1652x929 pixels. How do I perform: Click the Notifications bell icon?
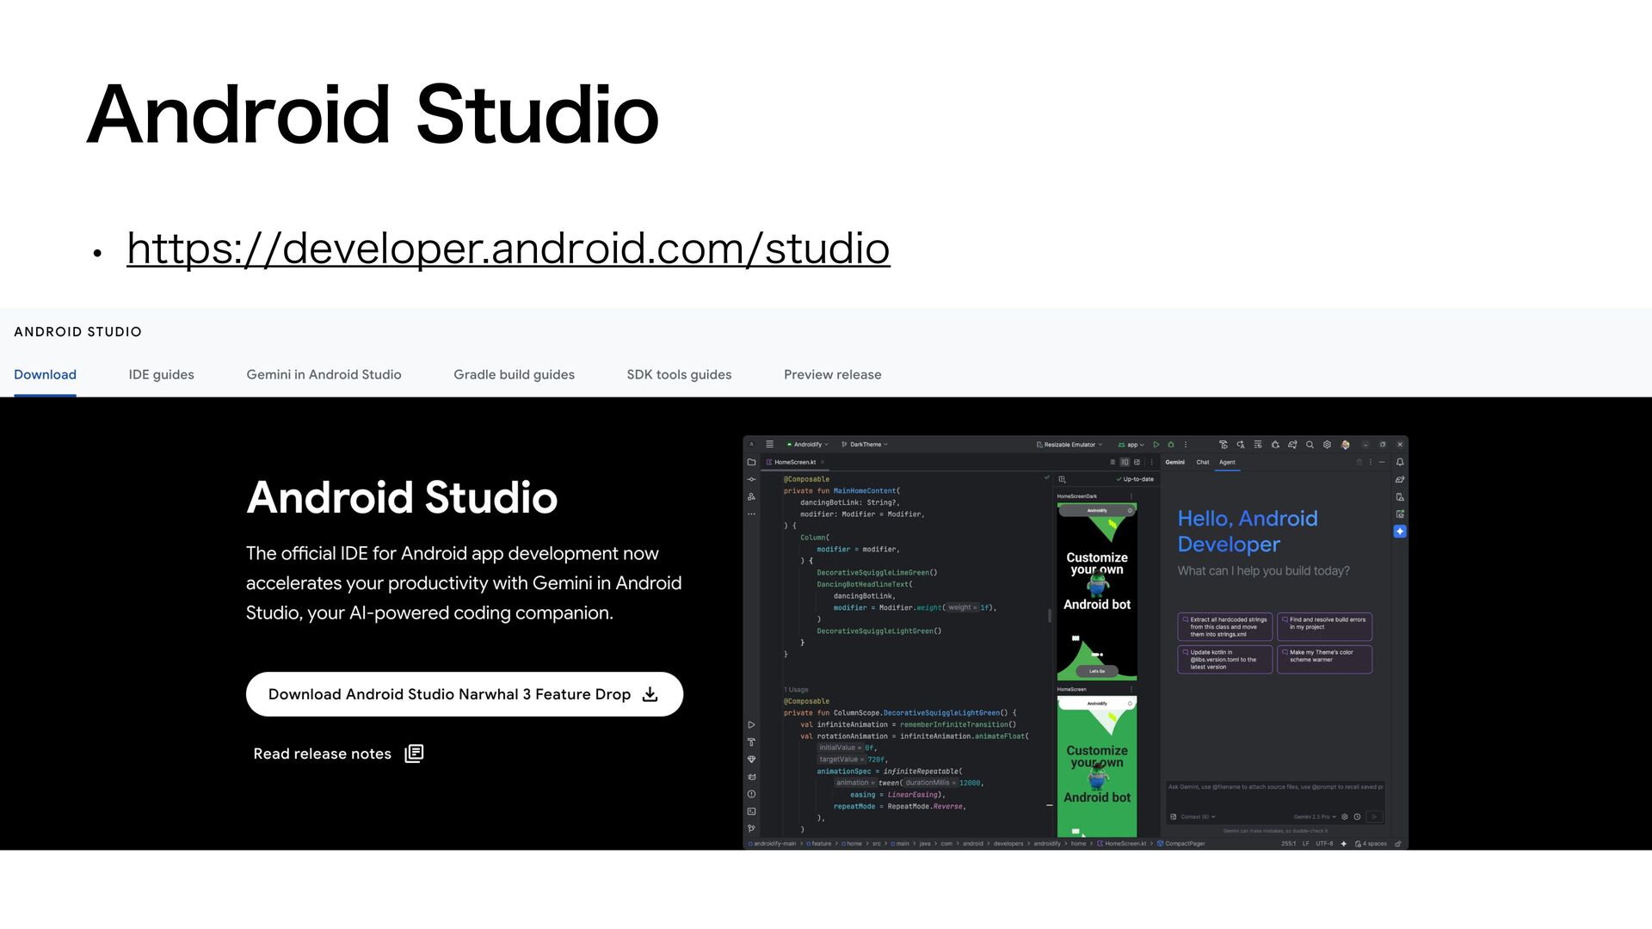coord(1400,462)
